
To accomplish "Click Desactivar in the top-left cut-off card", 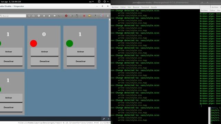I will (11, 62).
